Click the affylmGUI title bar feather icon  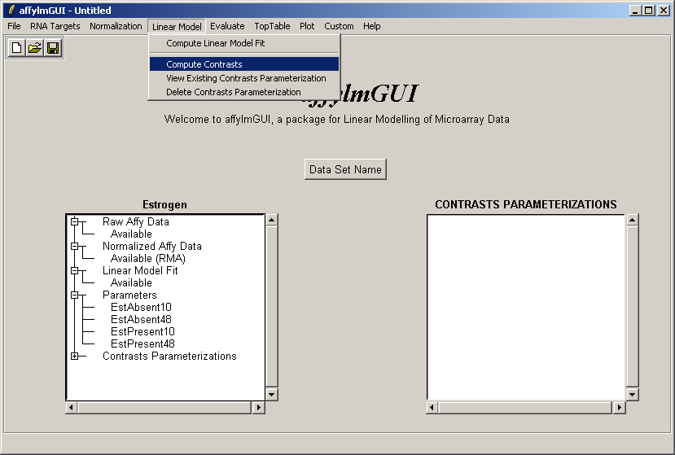pyautogui.click(x=11, y=11)
